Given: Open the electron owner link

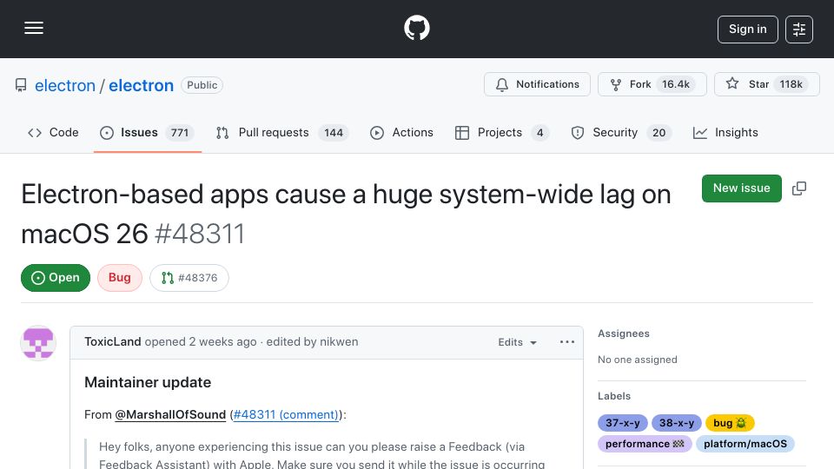Looking at the screenshot, I should click(65, 85).
